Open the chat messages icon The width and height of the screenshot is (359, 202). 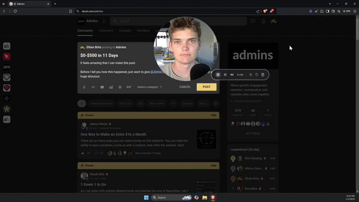(253, 21)
